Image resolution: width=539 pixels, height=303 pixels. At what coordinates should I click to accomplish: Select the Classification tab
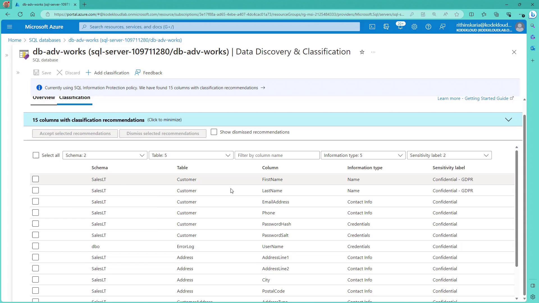coord(75,97)
